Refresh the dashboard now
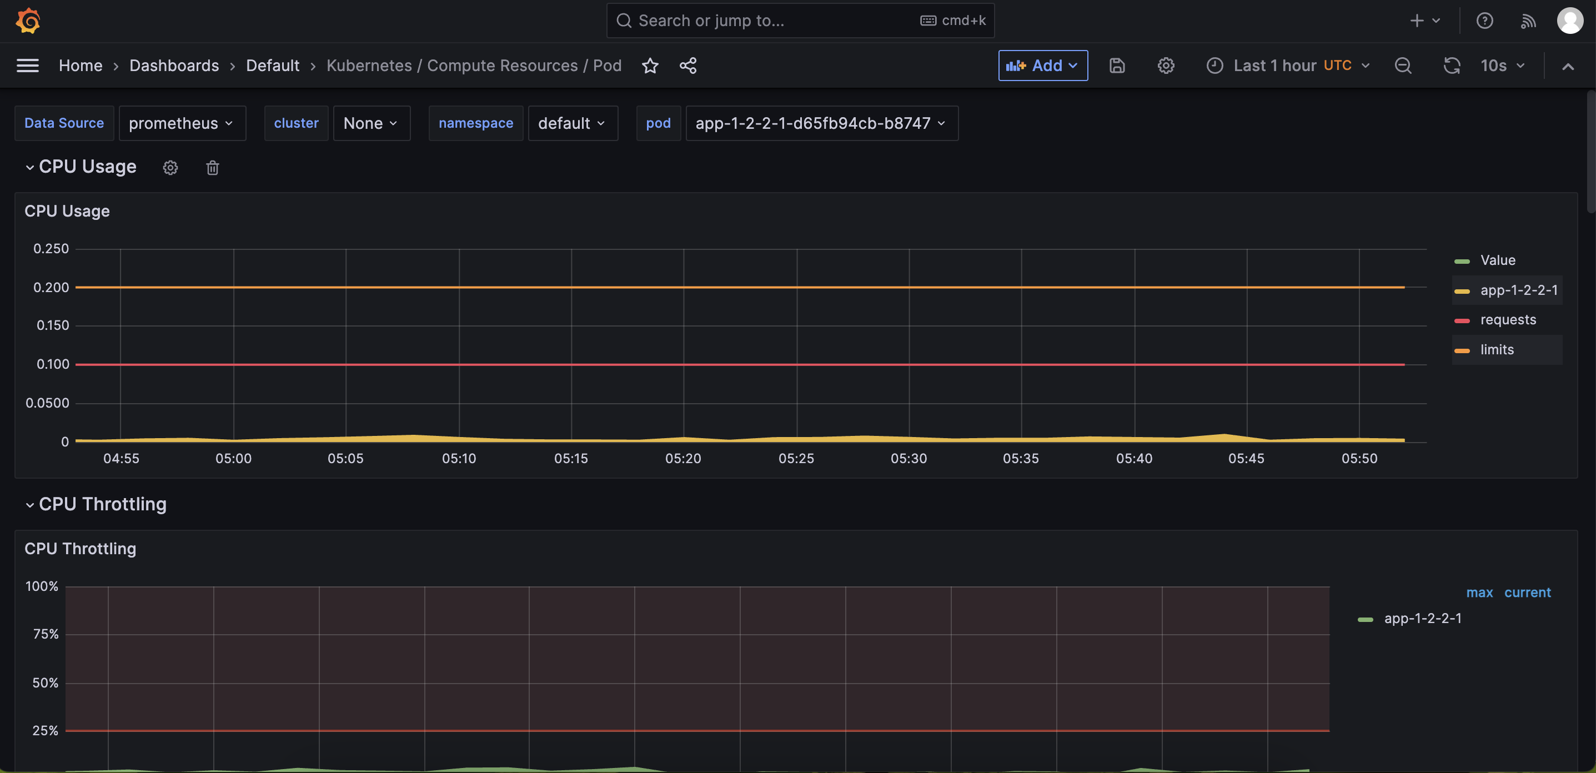This screenshot has width=1596, height=773. [1452, 66]
